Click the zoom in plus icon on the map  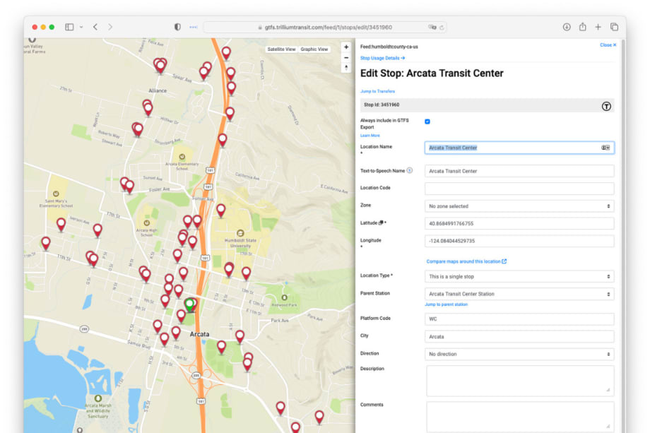pyautogui.click(x=345, y=47)
